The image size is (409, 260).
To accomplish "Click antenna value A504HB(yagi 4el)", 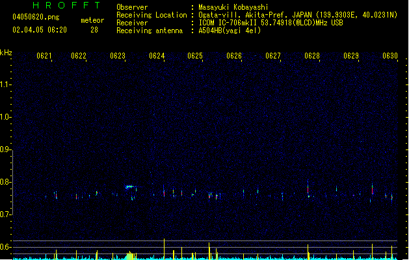I will (230, 31).
